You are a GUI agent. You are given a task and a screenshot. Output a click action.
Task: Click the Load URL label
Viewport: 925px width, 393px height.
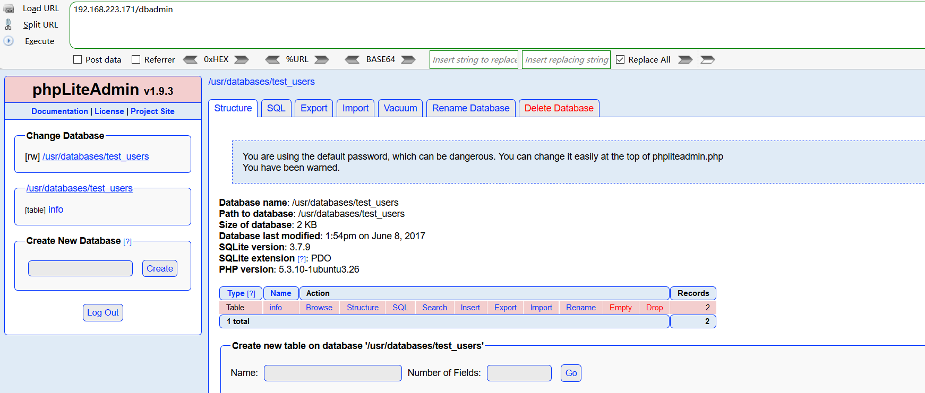[41, 8]
